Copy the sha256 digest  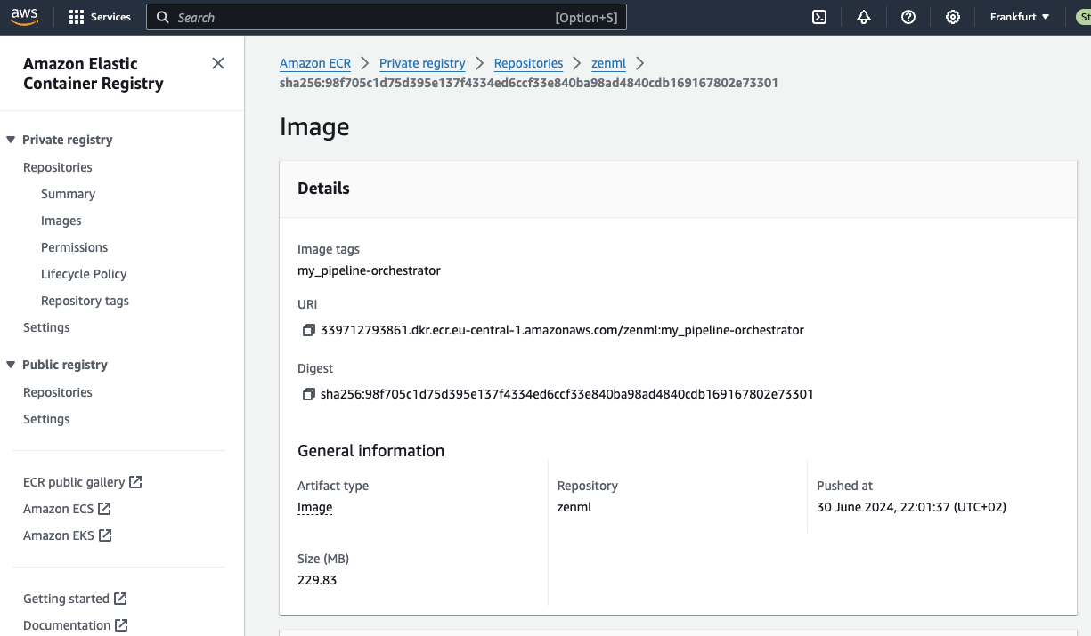308,393
